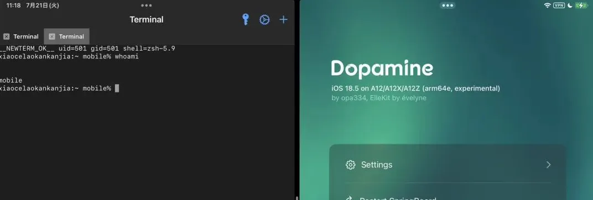Click the Dopamine title logo
The image size is (593, 200).
[x=382, y=69]
